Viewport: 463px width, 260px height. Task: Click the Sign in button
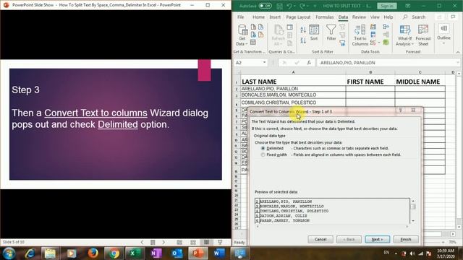point(386,6)
